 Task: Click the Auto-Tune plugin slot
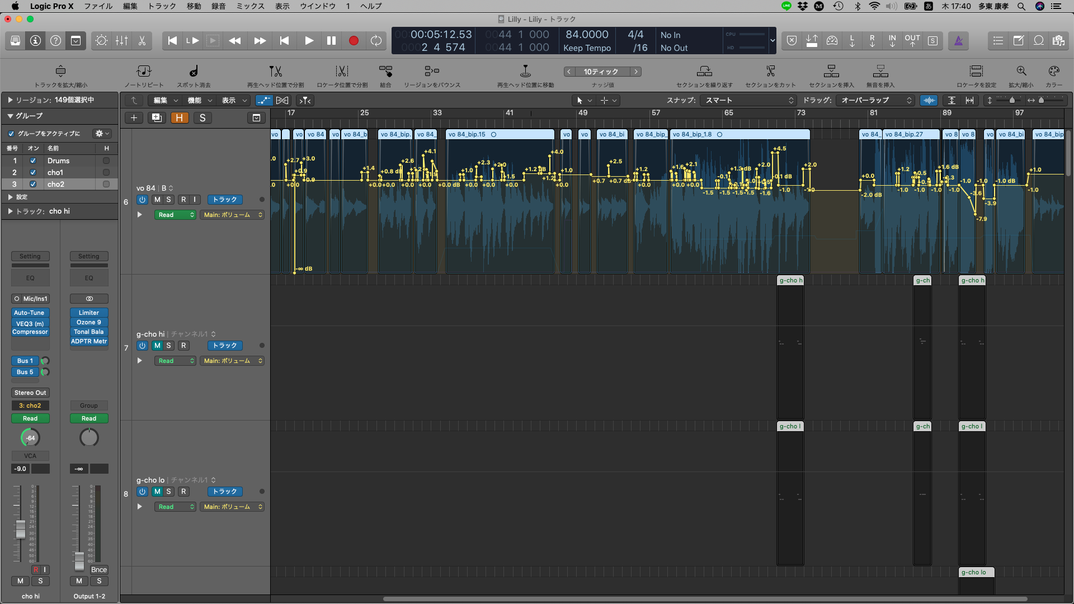pyautogui.click(x=30, y=313)
